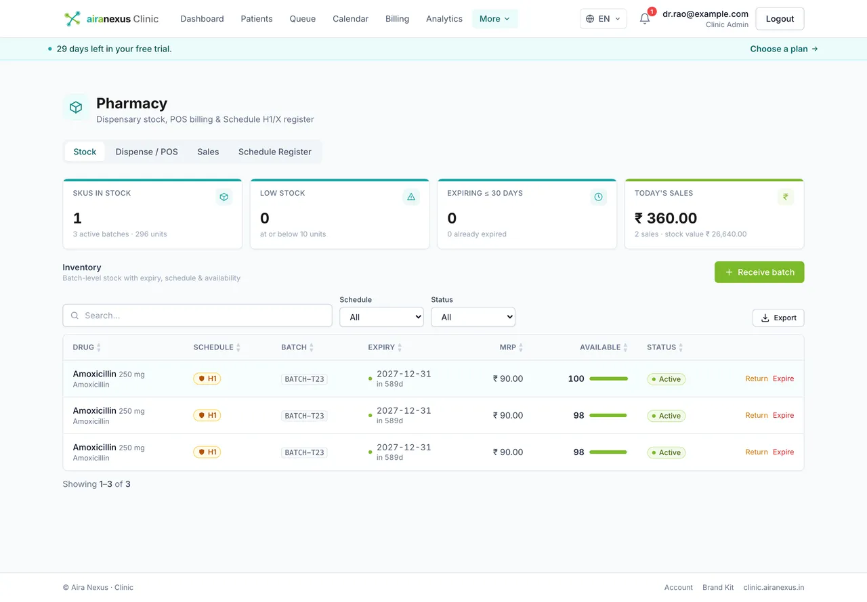The height and width of the screenshot is (602, 867).
Task: Select the Stock tab
Action: pos(85,152)
